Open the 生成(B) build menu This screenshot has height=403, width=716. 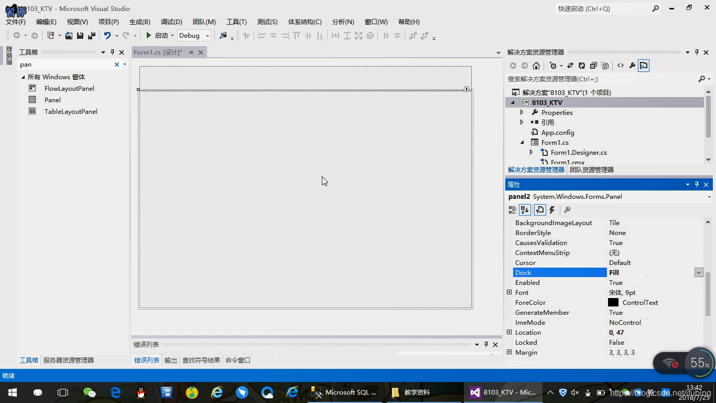click(x=140, y=22)
